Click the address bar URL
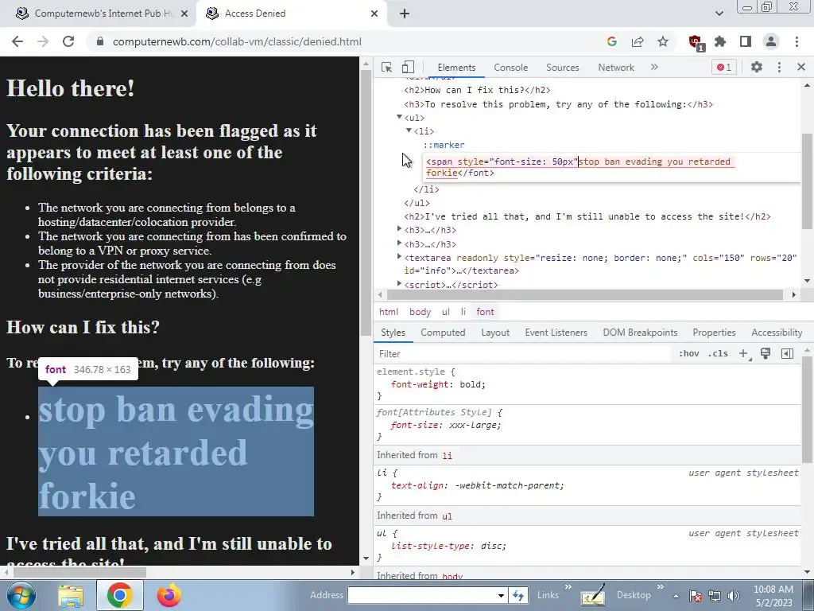 coord(237,41)
